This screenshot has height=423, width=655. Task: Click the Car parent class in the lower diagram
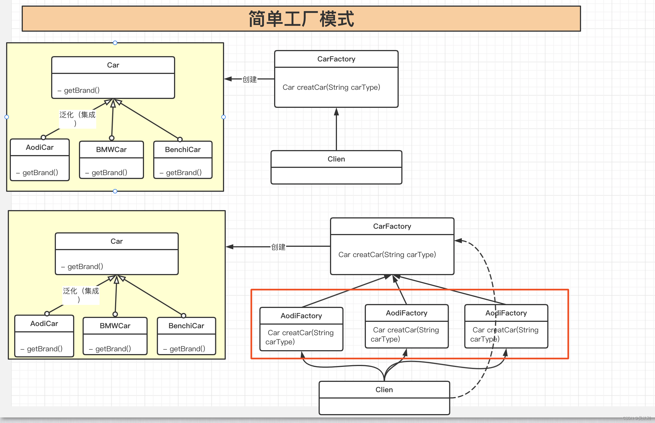pos(116,253)
